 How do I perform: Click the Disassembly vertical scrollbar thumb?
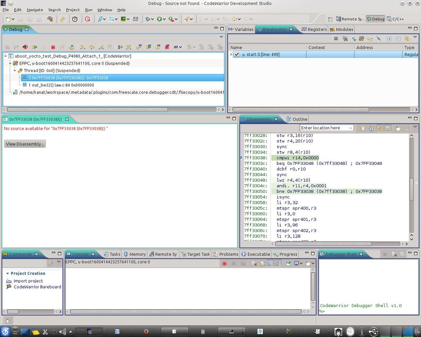point(412,189)
